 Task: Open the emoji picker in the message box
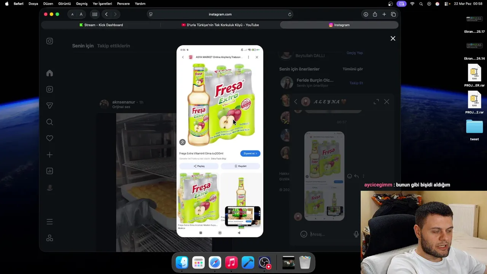(304, 234)
